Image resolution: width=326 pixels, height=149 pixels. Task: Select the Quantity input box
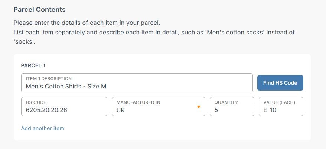tap(232, 106)
